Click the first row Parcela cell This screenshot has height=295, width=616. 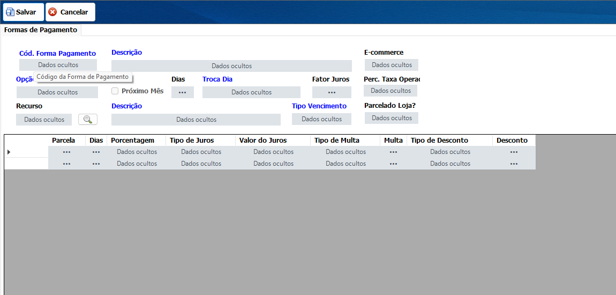[66, 152]
